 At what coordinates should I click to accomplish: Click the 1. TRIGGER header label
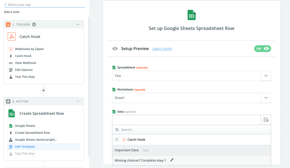(21, 25)
